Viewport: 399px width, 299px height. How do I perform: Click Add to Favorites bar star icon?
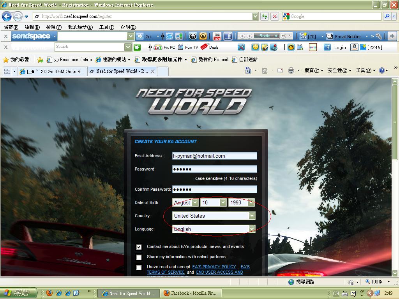tap(40, 60)
